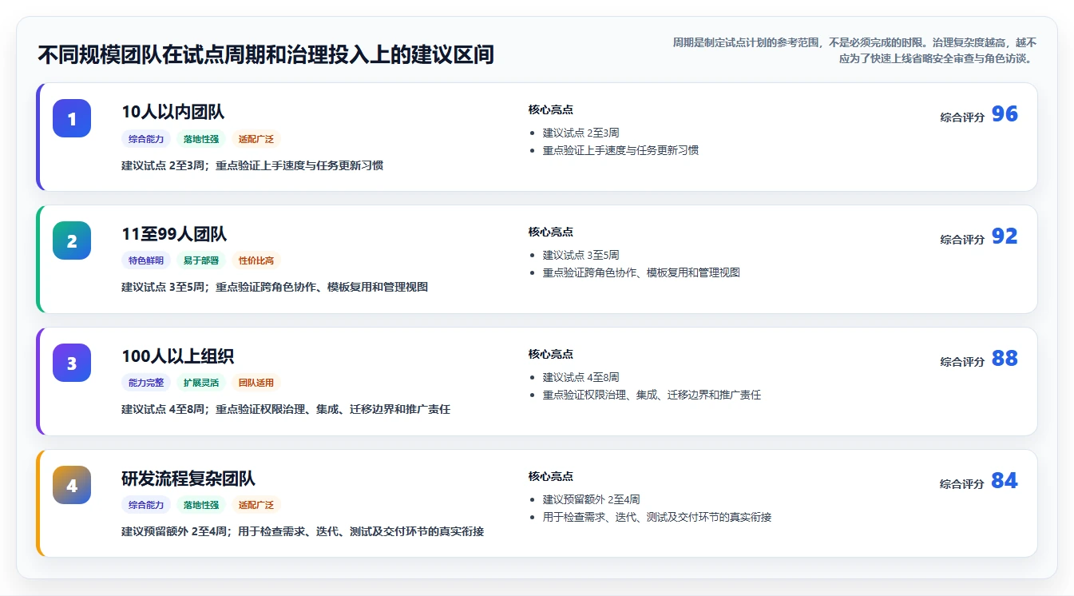Screen dimensions: 1074x596
Task: Click the 性价比高 tag
Action: point(256,260)
